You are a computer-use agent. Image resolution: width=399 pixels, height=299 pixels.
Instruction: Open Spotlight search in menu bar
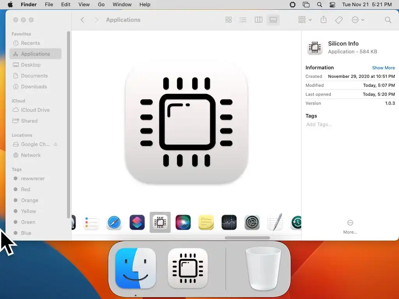click(320, 5)
